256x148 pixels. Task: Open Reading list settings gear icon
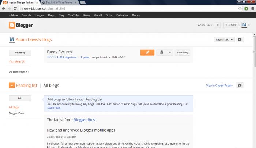click(x=240, y=86)
